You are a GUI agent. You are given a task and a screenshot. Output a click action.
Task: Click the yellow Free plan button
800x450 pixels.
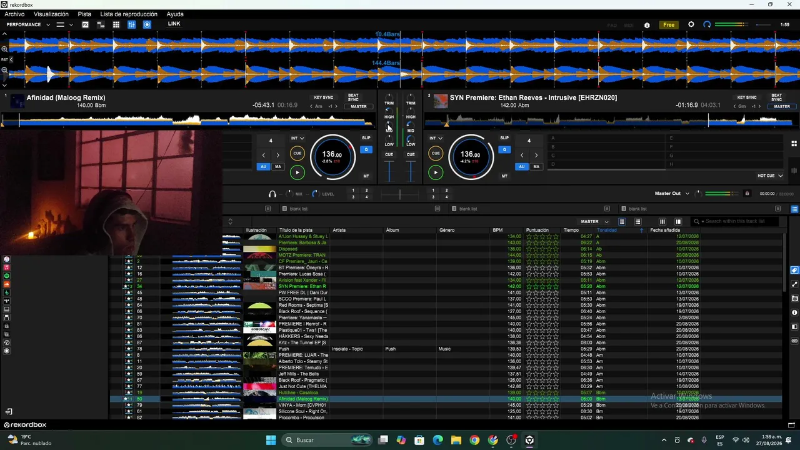[x=669, y=25]
